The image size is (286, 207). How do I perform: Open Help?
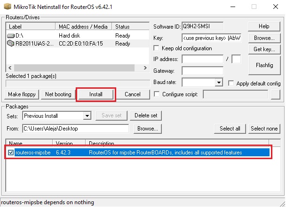(x=264, y=26)
